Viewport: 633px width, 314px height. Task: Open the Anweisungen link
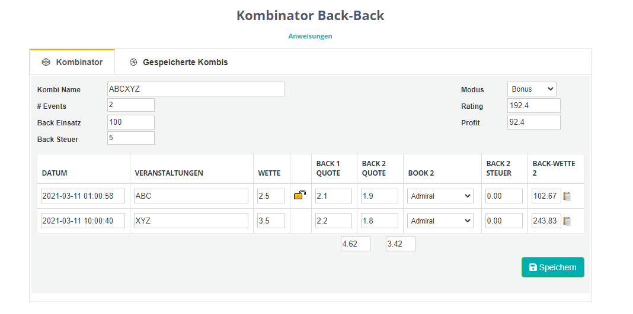310,36
